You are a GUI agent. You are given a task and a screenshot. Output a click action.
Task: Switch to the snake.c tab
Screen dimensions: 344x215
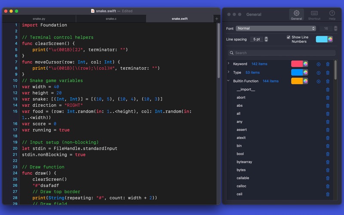[x=111, y=19]
